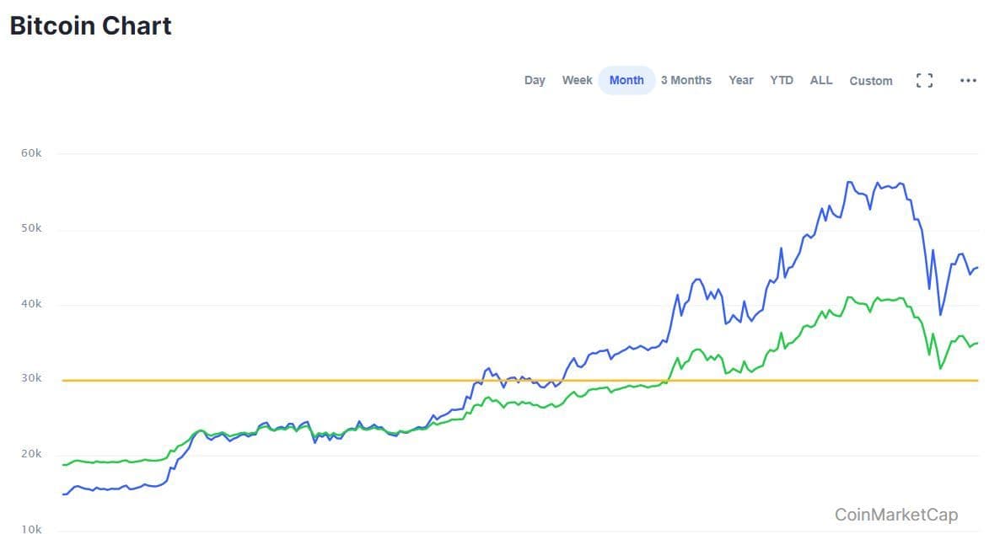Click the yellow horizontal 30k line
The image size is (1000, 534).
[x=337, y=380]
